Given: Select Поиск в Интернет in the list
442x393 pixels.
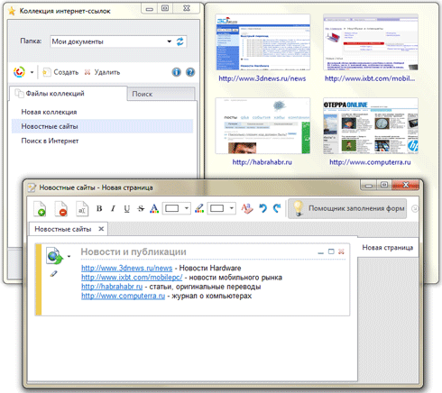Looking at the screenshot, I should 50,141.
